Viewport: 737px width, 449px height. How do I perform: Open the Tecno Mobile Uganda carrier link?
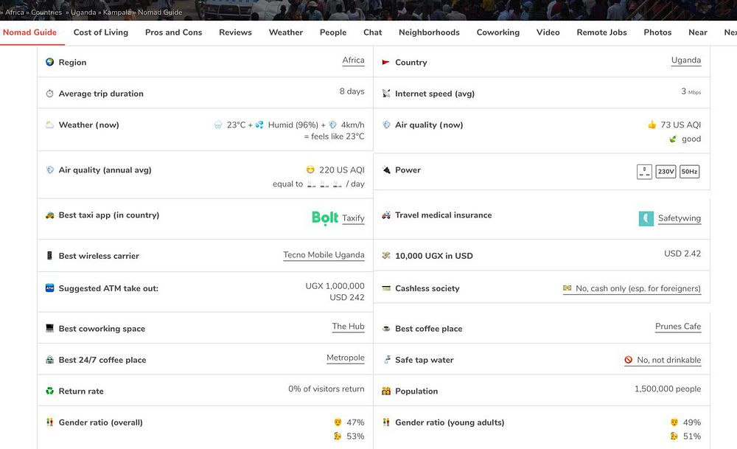pos(324,255)
